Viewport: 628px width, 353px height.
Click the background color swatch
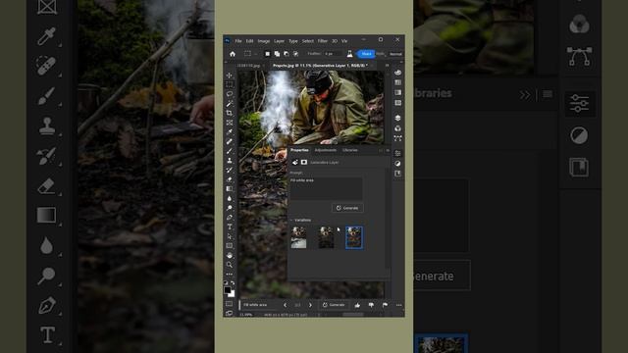pos(233,294)
